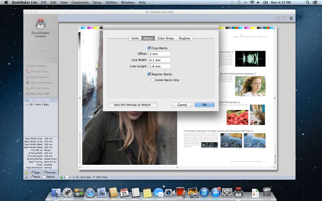The width and height of the screenshot is (322, 201).
Task: Click the page flip arrows icon
Action: [x=68, y=177]
